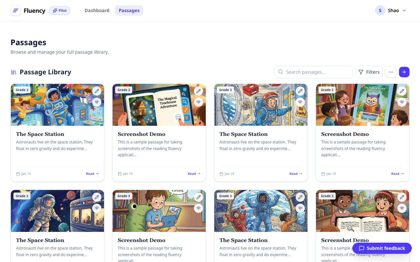Open the three-dots more options menu
Image resolution: width=420 pixels, height=262 pixels.
point(391,72)
